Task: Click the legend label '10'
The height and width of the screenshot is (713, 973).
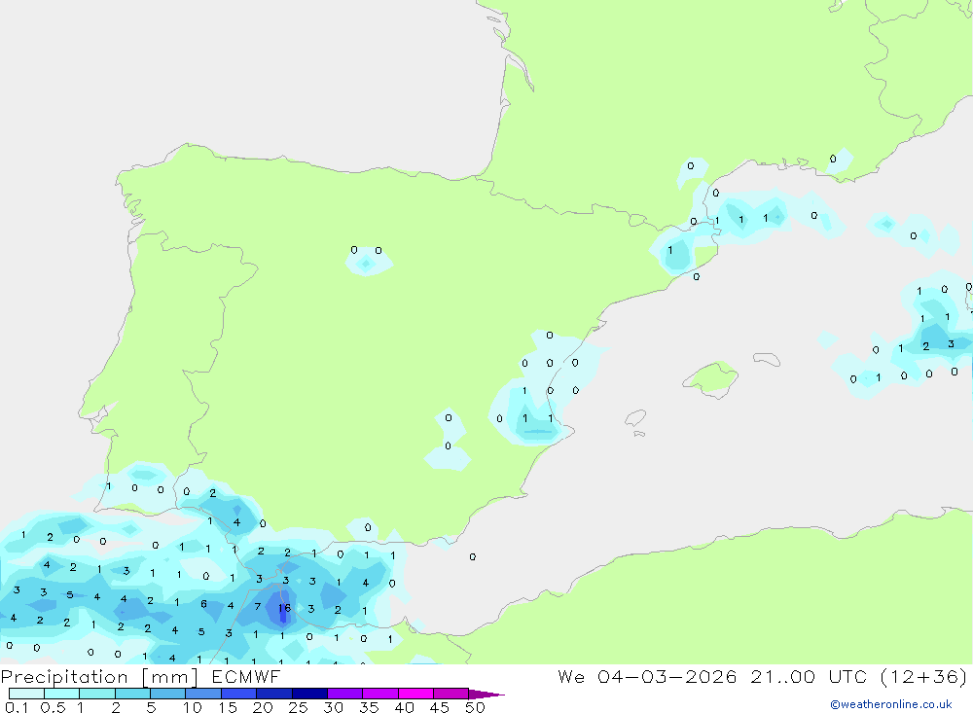Action: coord(192,707)
